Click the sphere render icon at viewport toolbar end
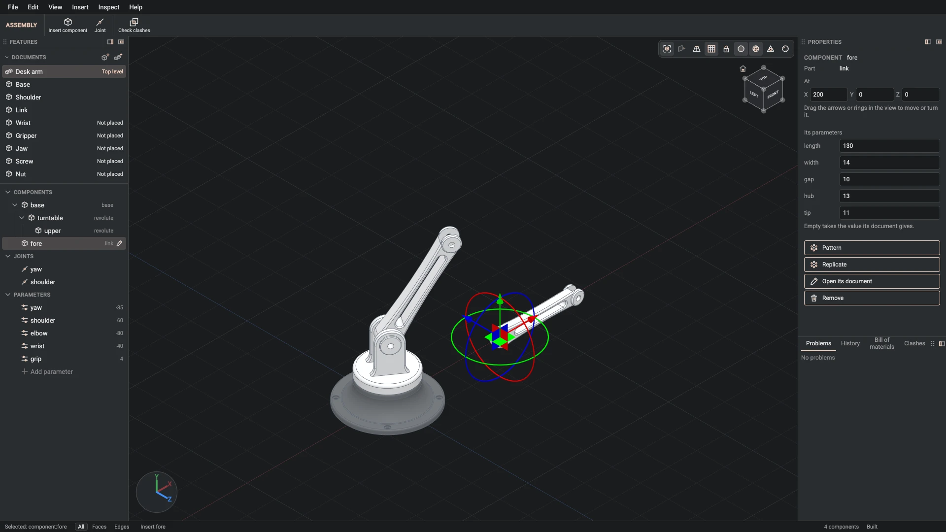 click(x=785, y=49)
